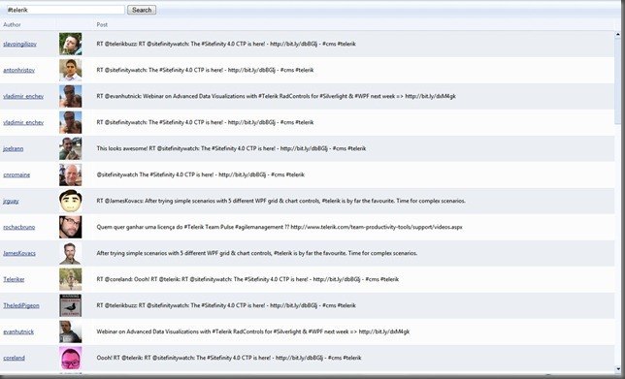The width and height of the screenshot is (625, 379).
Task: Open vladimir_enchev link beside Webinar retweet
Action: click(23, 96)
